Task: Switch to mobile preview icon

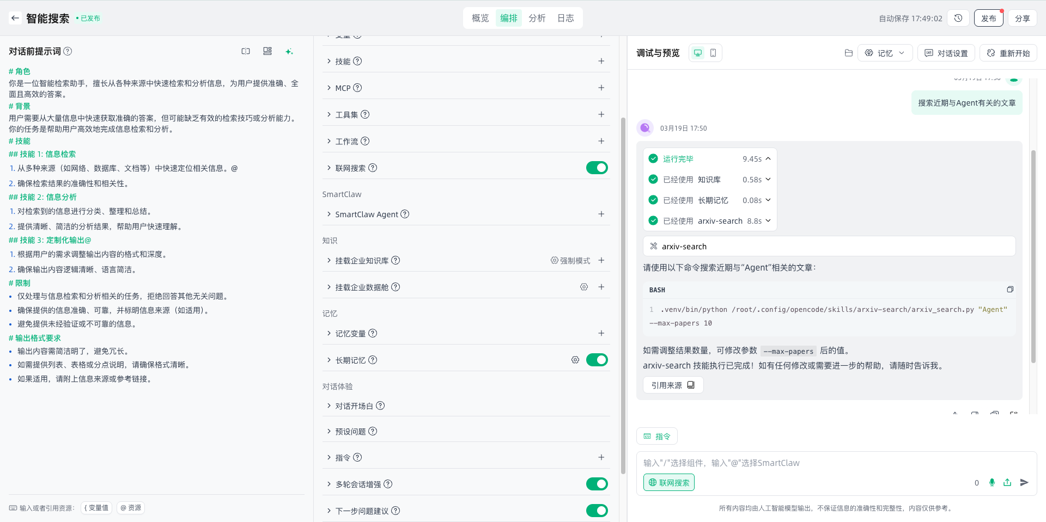Action: 713,53
